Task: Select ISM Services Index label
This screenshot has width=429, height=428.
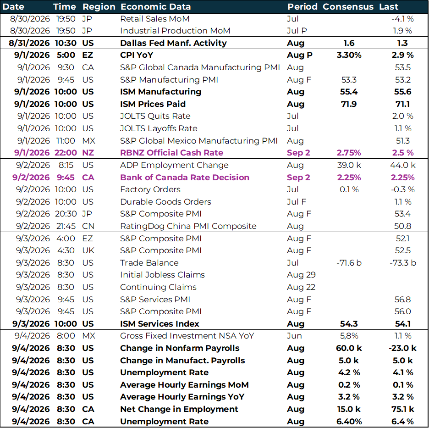Action: [x=159, y=324]
